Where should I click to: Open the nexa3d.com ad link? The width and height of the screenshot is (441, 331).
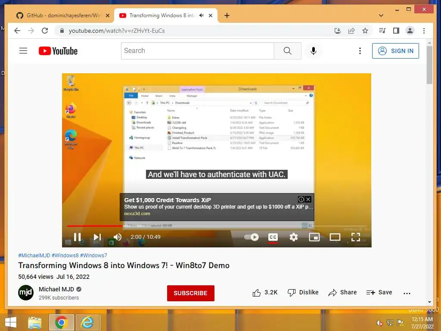[x=137, y=213]
